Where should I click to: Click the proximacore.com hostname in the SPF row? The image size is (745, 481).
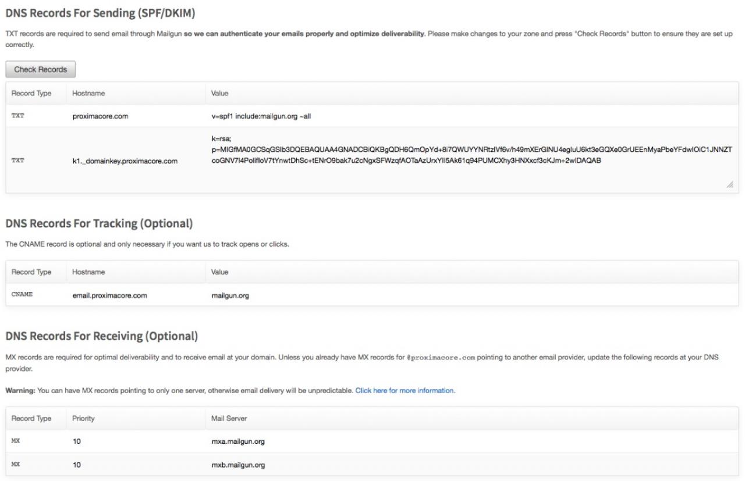tap(100, 116)
